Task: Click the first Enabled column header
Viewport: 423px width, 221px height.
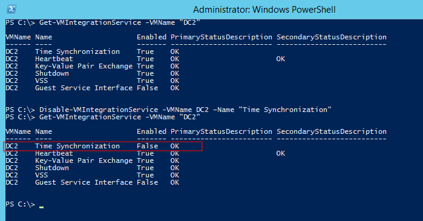Action: (x=151, y=37)
